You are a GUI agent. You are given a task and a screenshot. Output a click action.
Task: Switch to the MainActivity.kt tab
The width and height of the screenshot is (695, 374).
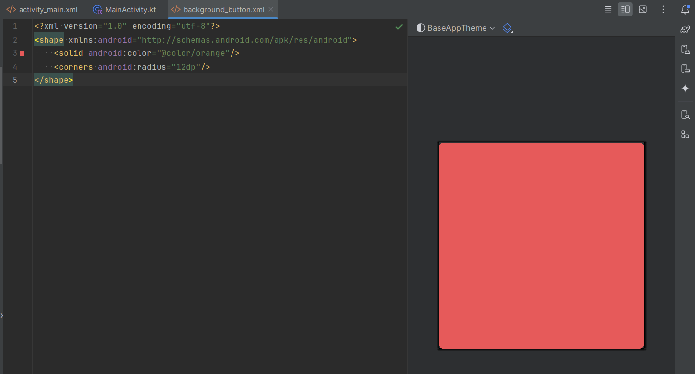125,9
